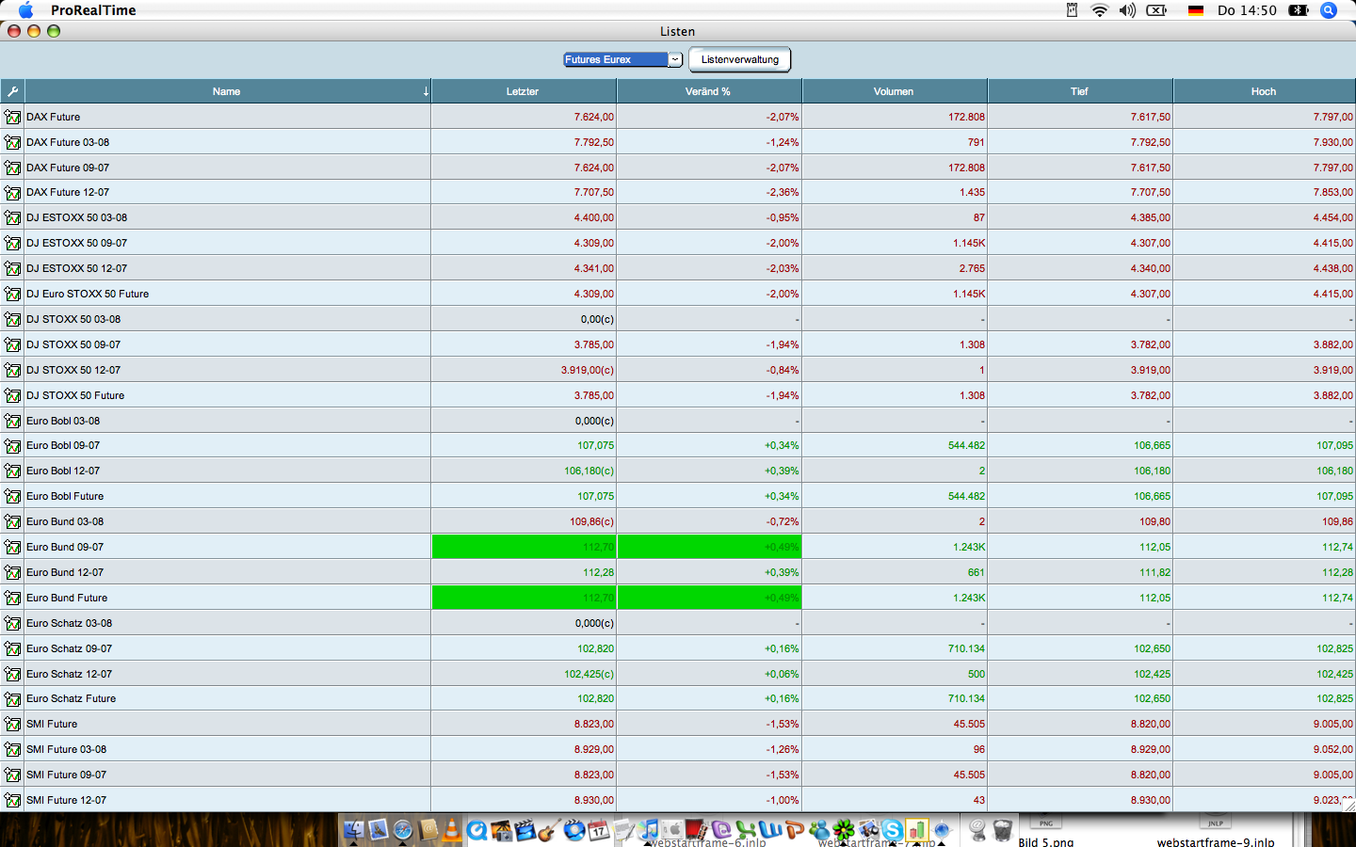Viewport: 1356px width, 847px height.
Task: Select the 'SMI Future 09-07' name cell
Action: [x=227, y=775]
